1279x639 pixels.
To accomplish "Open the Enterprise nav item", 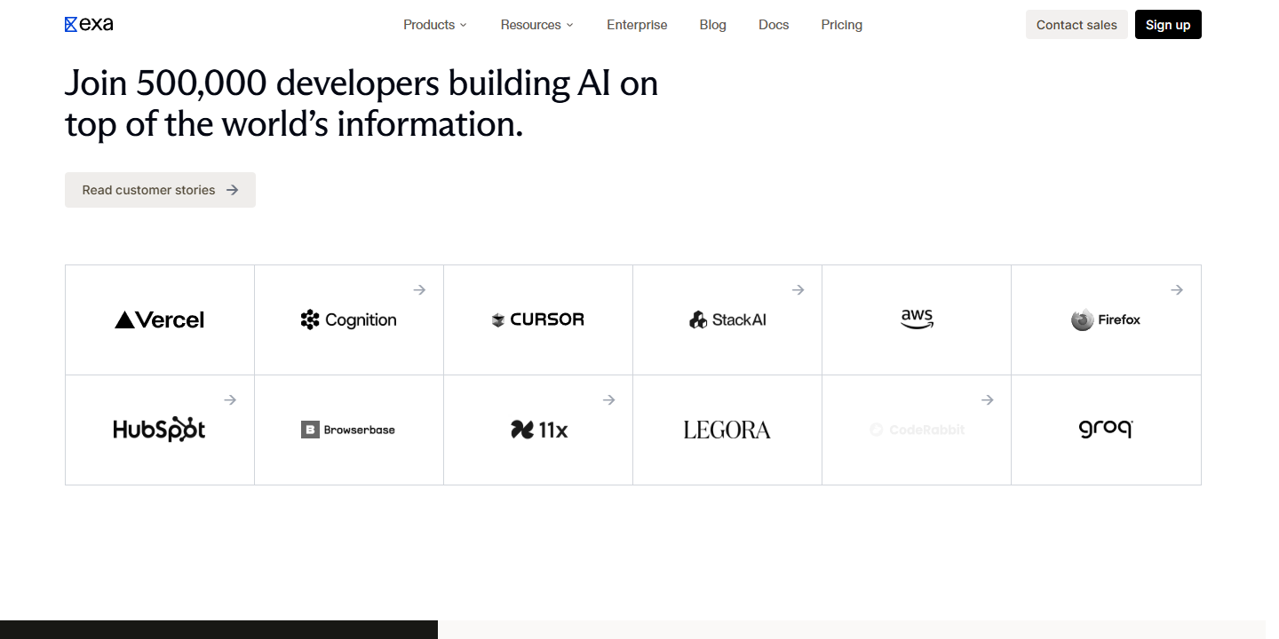I will 637,25.
